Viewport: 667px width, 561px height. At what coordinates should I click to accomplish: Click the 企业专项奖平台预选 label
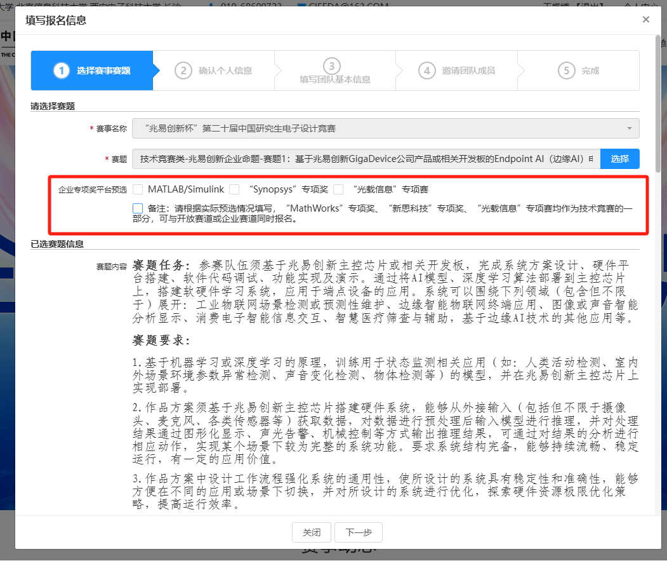(x=93, y=189)
